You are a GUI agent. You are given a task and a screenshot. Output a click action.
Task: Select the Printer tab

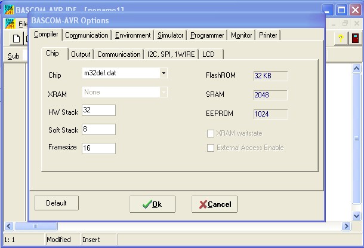[268, 35]
